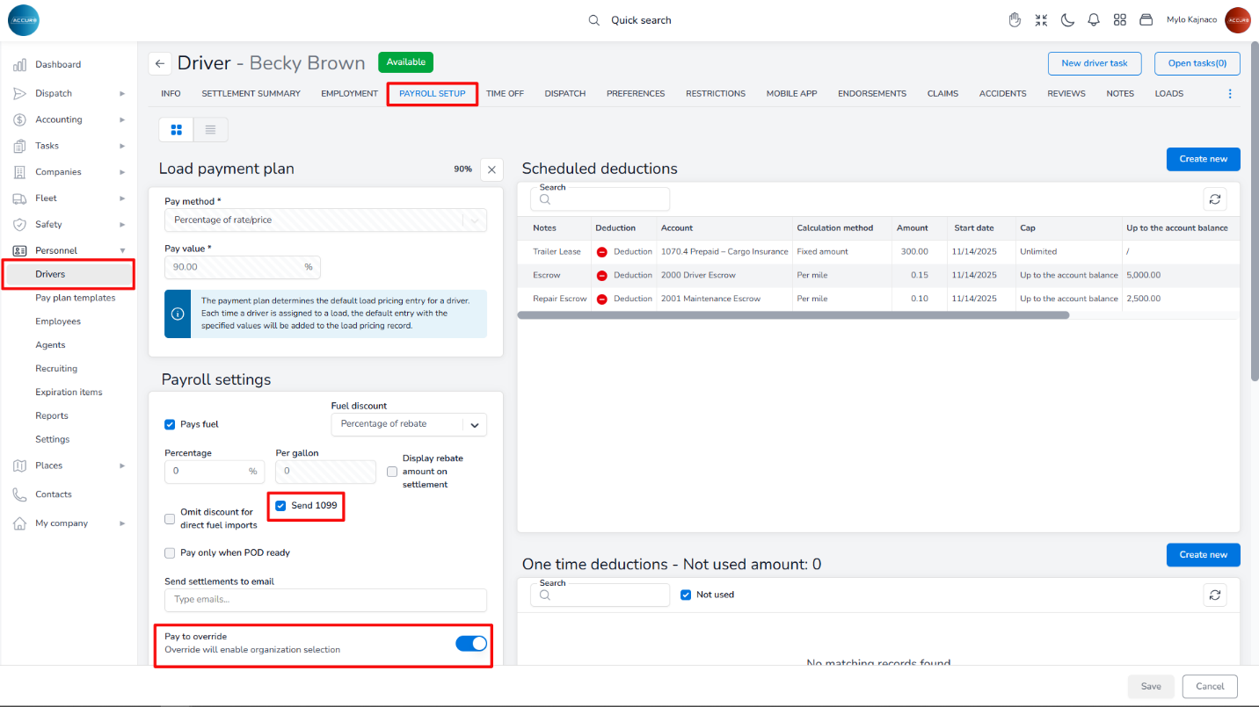Screen dimensions: 1259x707
Task: Click the New driver task button
Action: click(x=1094, y=63)
